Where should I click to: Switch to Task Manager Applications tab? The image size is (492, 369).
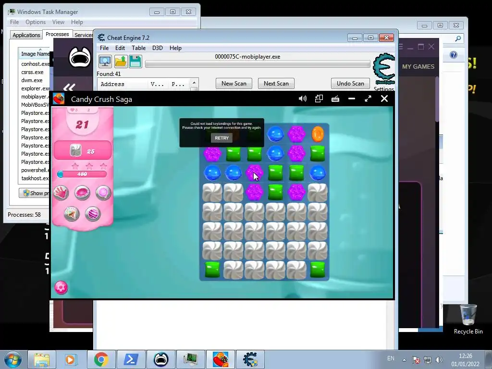pyautogui.click(x=26, y=35)
